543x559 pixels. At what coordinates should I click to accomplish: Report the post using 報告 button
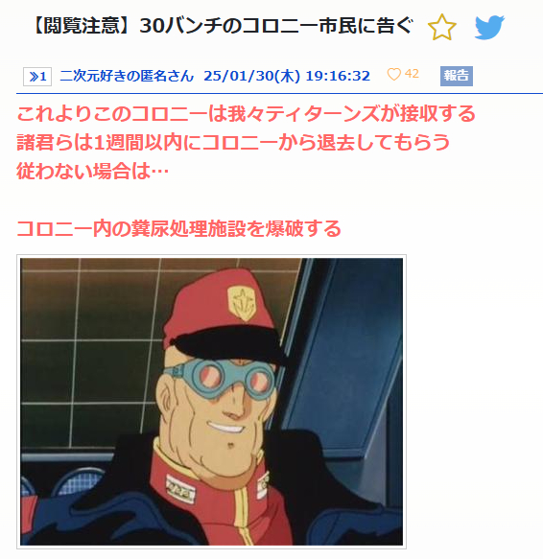point(457,76)
